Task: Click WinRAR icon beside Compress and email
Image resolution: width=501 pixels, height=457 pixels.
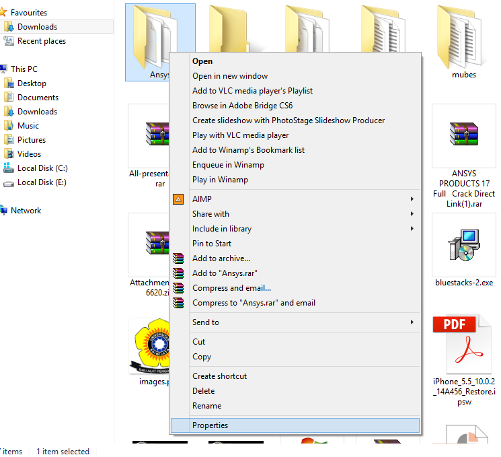Action: [x=178, y=288]
